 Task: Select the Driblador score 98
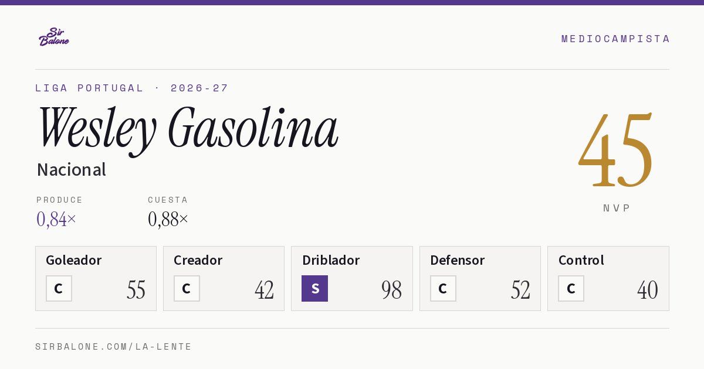(x=391, y=290)
